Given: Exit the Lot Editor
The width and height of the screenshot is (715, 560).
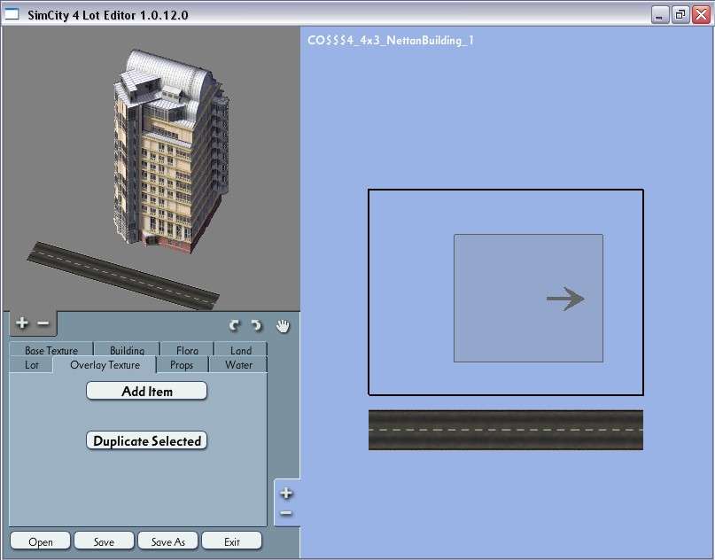Looking at the screenshot, I should click(x=231, y=541).
